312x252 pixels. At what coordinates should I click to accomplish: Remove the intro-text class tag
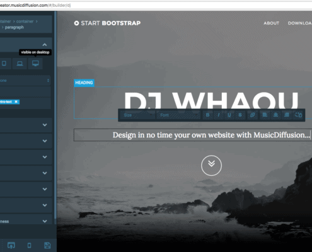16,101
